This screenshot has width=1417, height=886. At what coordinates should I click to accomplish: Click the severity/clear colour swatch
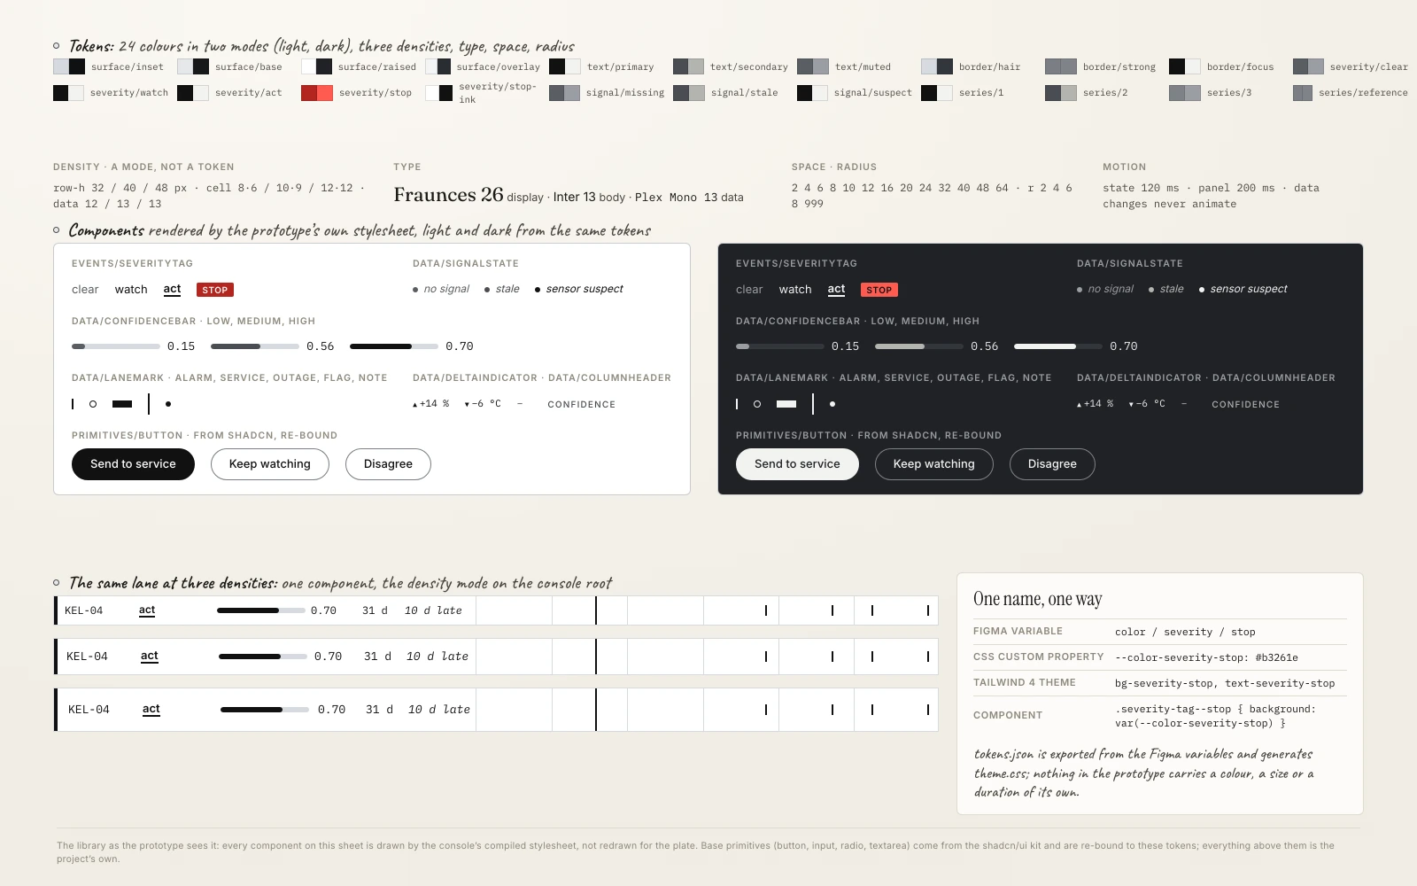pos(1309,66)
